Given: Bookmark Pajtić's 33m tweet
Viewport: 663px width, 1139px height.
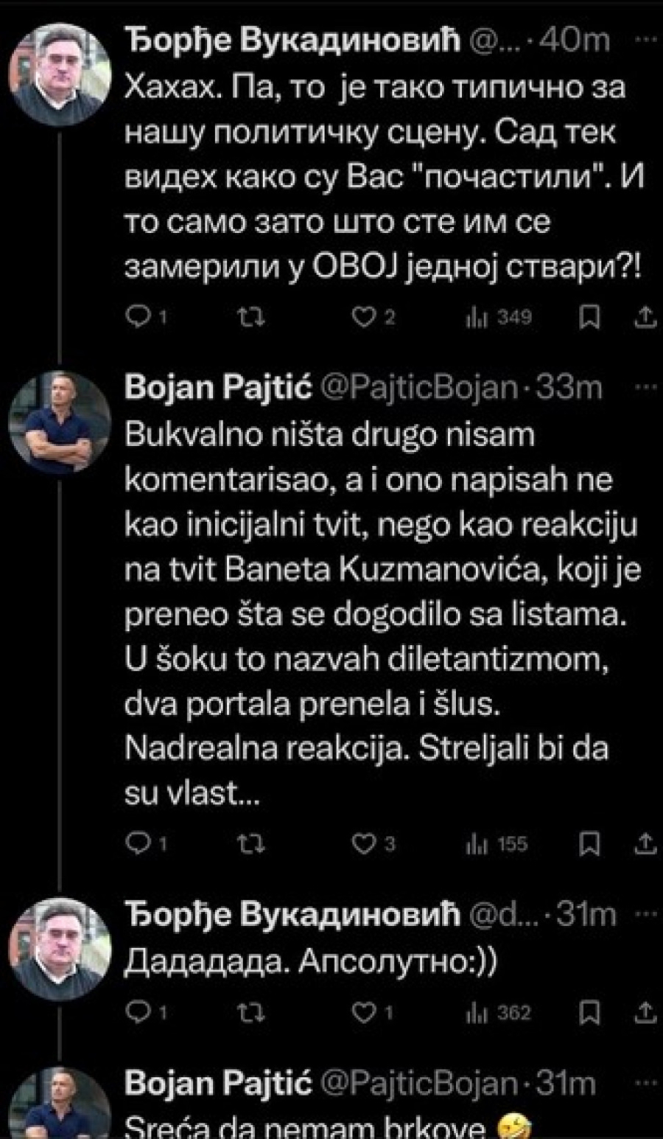Looking at the screenshot, I should tap(589, 844).
